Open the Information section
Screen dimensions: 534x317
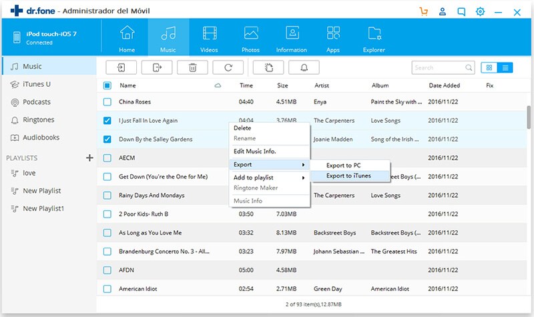coord(292,38)
